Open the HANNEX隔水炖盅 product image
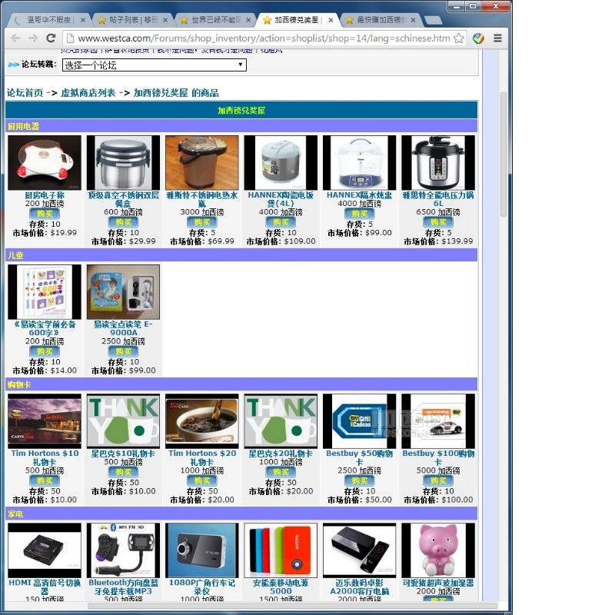This screenshot has height=615, width=615. click(359, 163)
